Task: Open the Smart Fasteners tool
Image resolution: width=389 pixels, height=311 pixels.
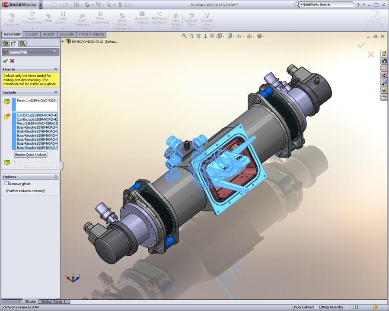Action: coord(82,20)
